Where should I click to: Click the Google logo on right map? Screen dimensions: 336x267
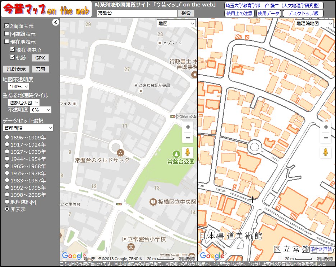click(x=212, y=255)
